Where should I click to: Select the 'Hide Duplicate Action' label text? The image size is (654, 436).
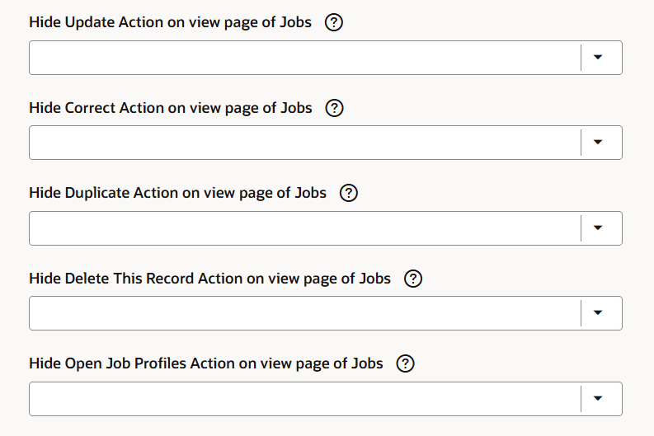tap(177, 193)
